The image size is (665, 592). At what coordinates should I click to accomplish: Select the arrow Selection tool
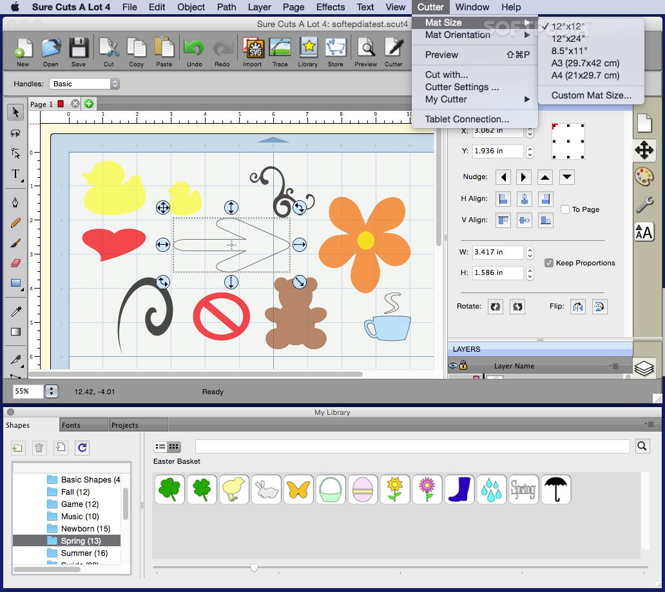coord(15,112)
